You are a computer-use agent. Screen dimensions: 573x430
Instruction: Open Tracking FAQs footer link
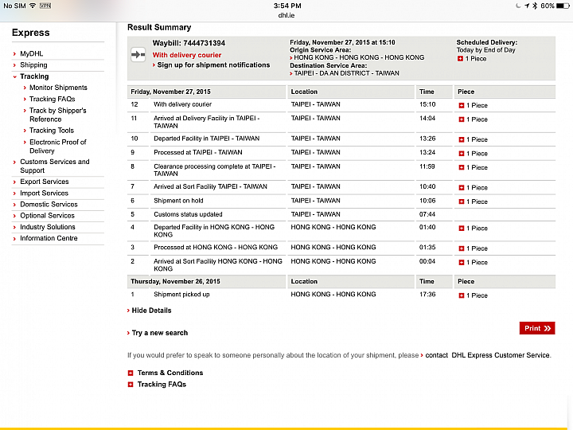point(162,385)
